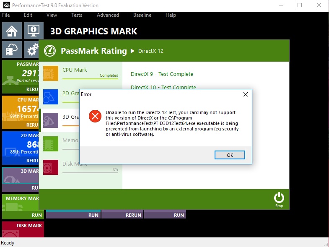Viewport: 329px width, 247px height.
Task: Open the system information monitor icon
Action: coord(33,31)
